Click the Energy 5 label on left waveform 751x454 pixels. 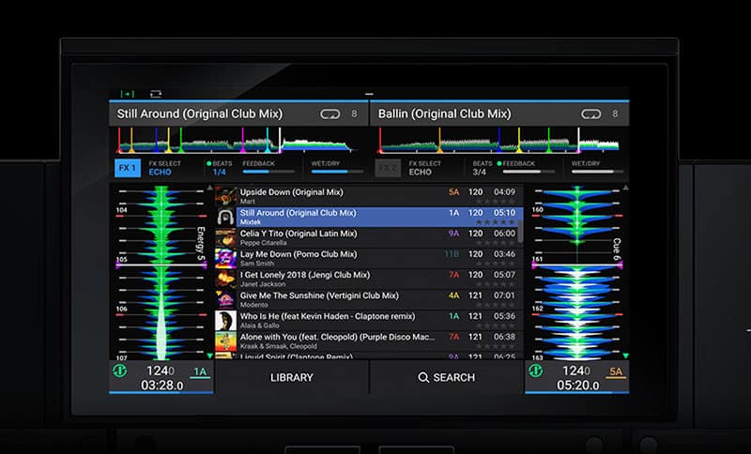201,244
